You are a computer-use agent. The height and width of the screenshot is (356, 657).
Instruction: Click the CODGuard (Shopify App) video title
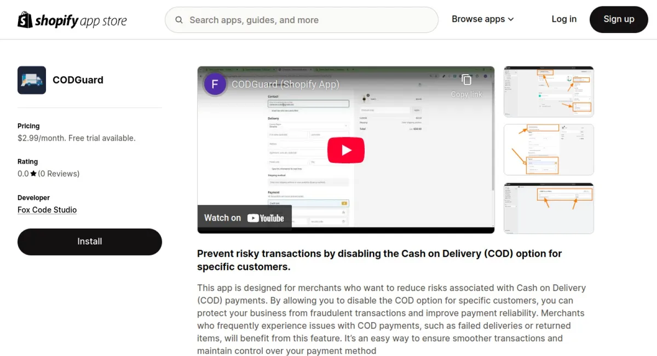(285, 84)
